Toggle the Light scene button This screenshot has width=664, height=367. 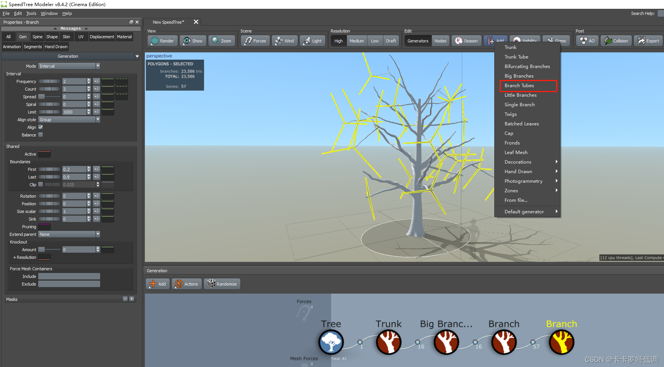(313, 41)
